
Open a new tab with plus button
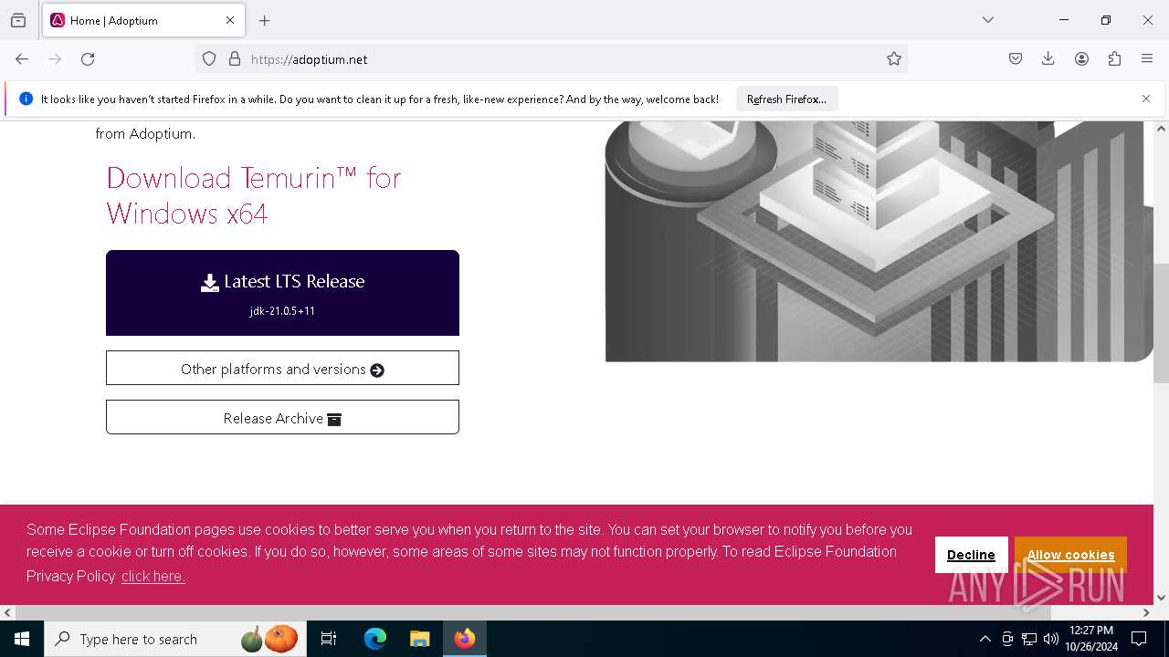pyautogui.click(x=265, y=20)
